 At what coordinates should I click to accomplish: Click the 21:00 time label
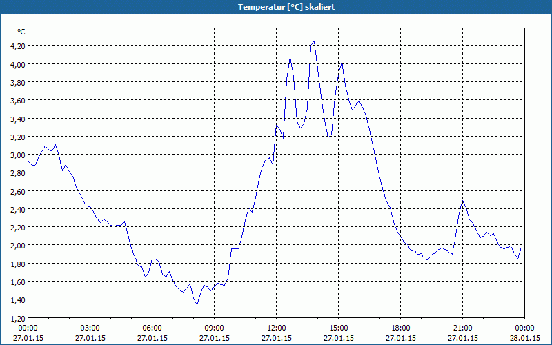[x=462, y=328]
